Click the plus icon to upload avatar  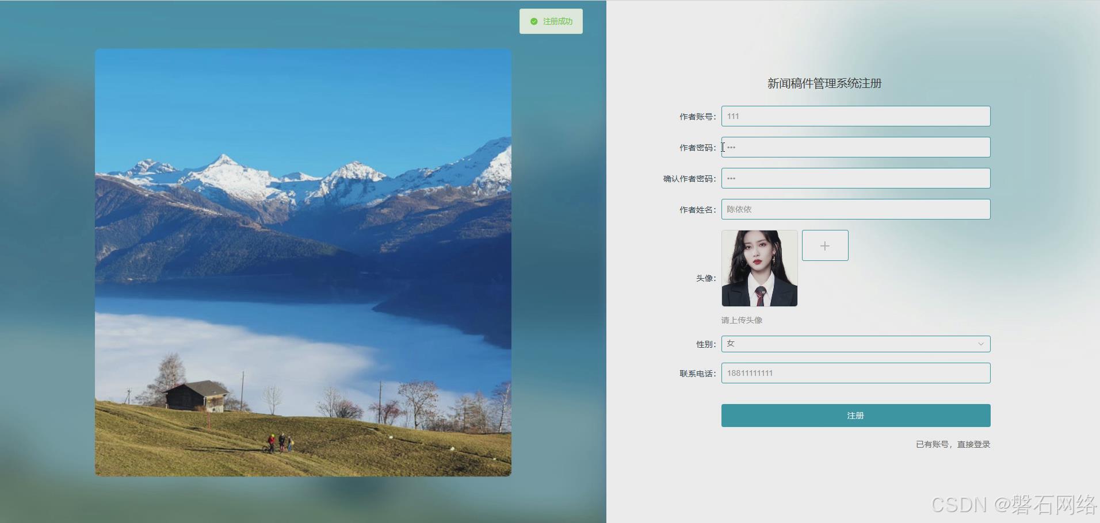825,245
